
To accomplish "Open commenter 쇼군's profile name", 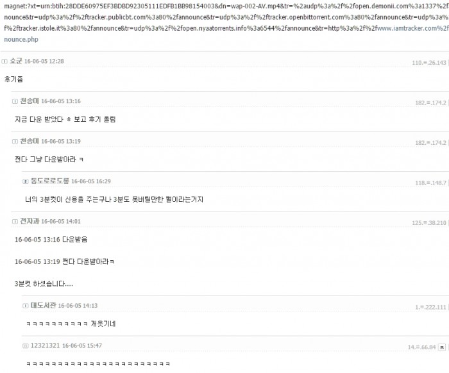I will [x=16, y=61].
